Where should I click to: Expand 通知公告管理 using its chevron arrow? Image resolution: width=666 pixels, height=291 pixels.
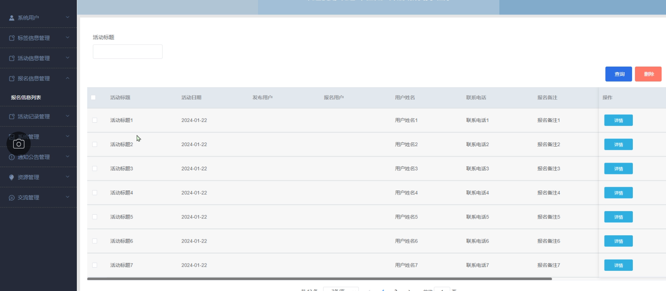click(x=68, y=157)
